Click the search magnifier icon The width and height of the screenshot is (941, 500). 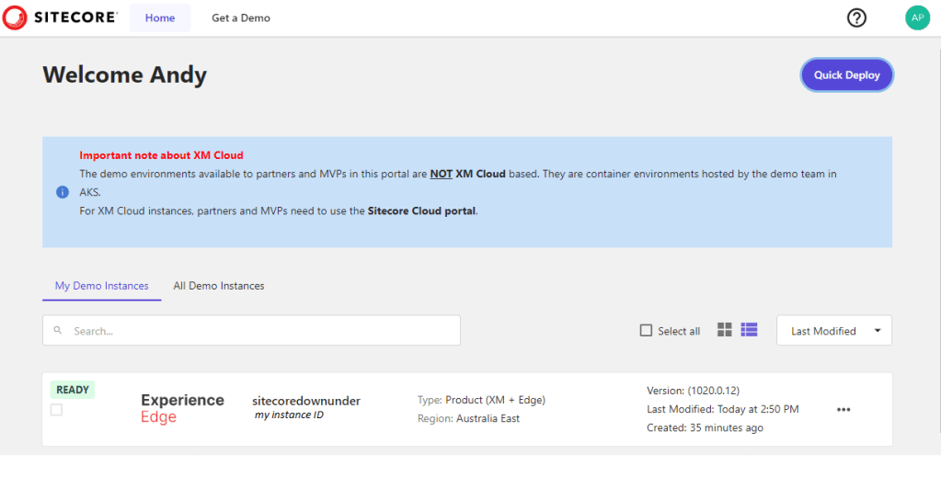58,331
